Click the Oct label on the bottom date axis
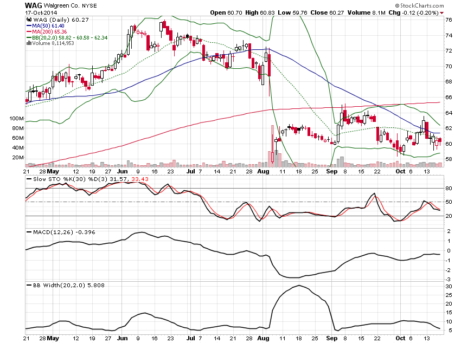 tap(400, 338)
